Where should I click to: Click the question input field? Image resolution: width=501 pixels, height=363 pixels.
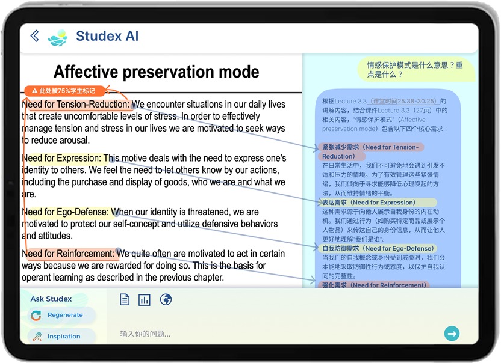pyautogui.click(x=271, y=334)
